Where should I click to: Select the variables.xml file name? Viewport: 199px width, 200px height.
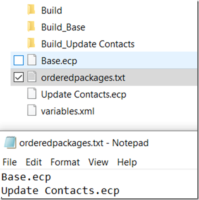(68, 111)
